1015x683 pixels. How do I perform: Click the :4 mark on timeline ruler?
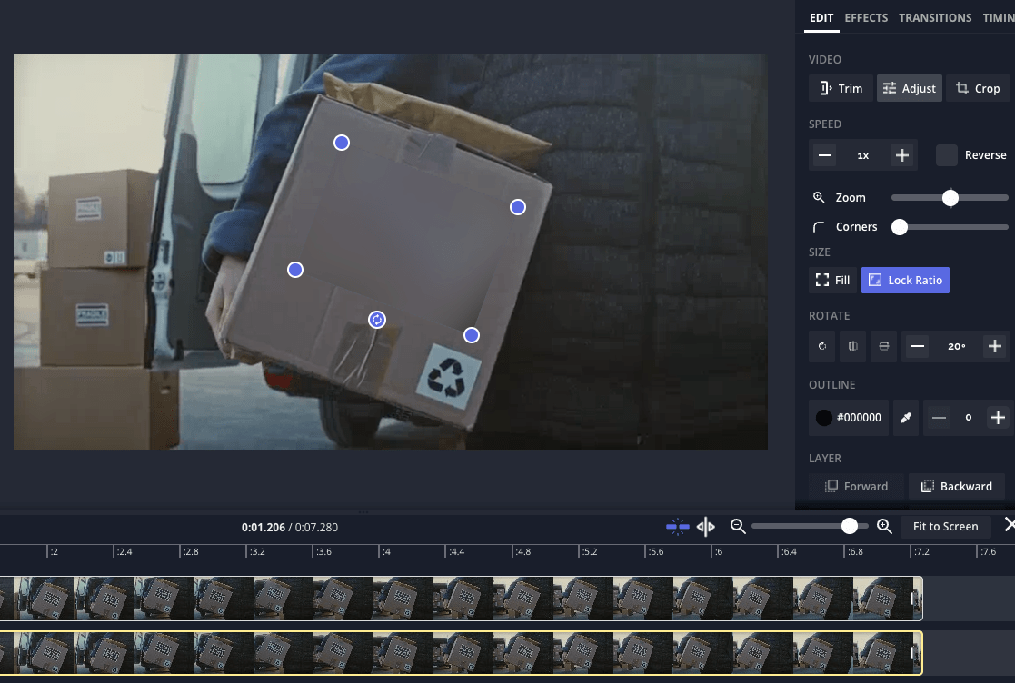(x=386, y=551)
